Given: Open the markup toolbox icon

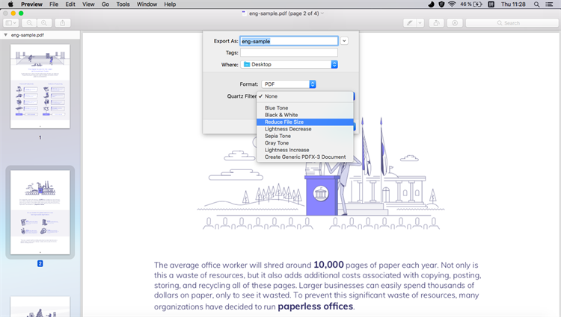Looking at the screenshot, I should (x=455, y=23).
